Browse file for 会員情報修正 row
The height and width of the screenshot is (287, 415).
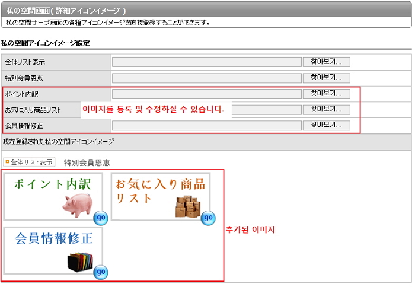pos(327,126)
